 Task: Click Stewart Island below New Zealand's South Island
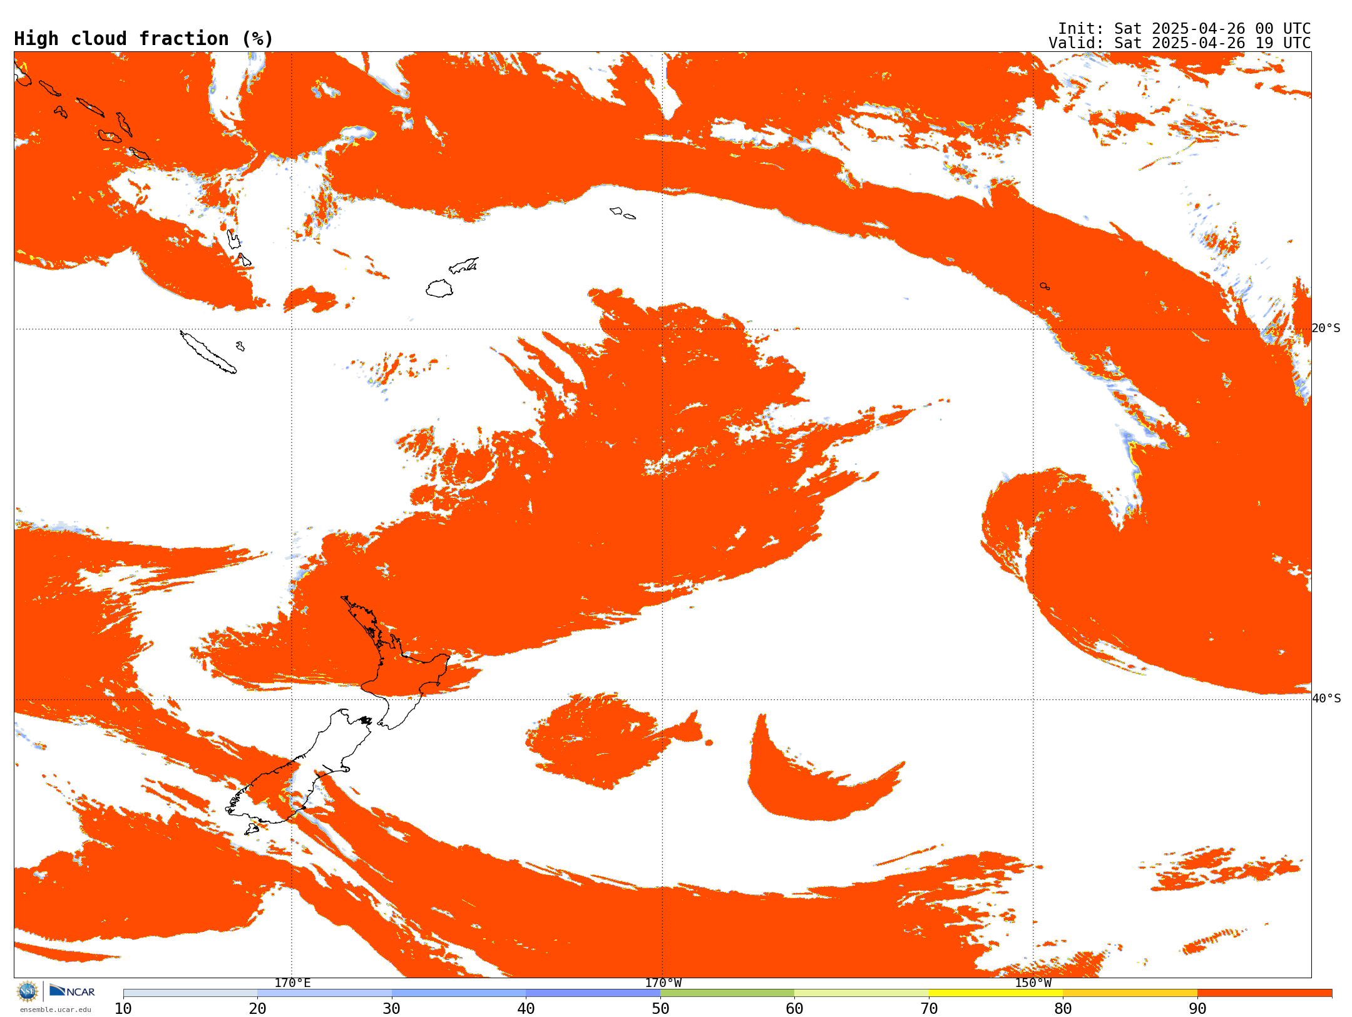point(252,829)
